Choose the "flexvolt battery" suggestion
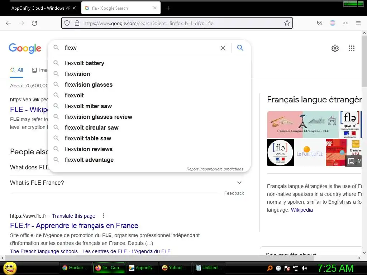Image resolution: width=367 pixels, height=275 pixels. [149, 63]
